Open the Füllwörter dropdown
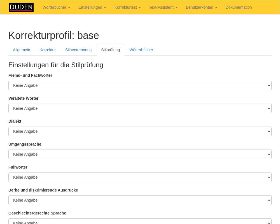Viewport: 280px width, 224px height. click(140, 177)
